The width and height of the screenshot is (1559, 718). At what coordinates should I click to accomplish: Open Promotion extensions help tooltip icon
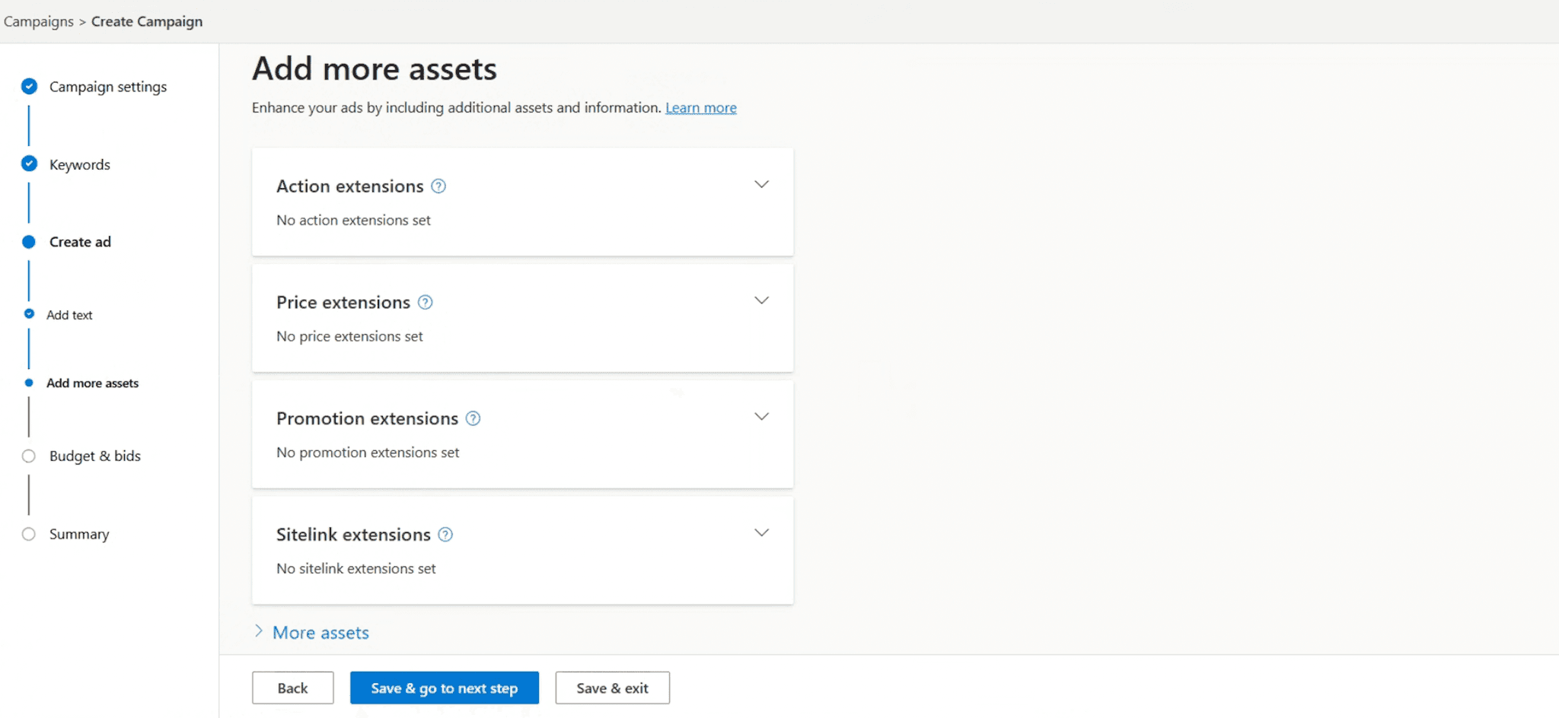(x=473, y=419)
